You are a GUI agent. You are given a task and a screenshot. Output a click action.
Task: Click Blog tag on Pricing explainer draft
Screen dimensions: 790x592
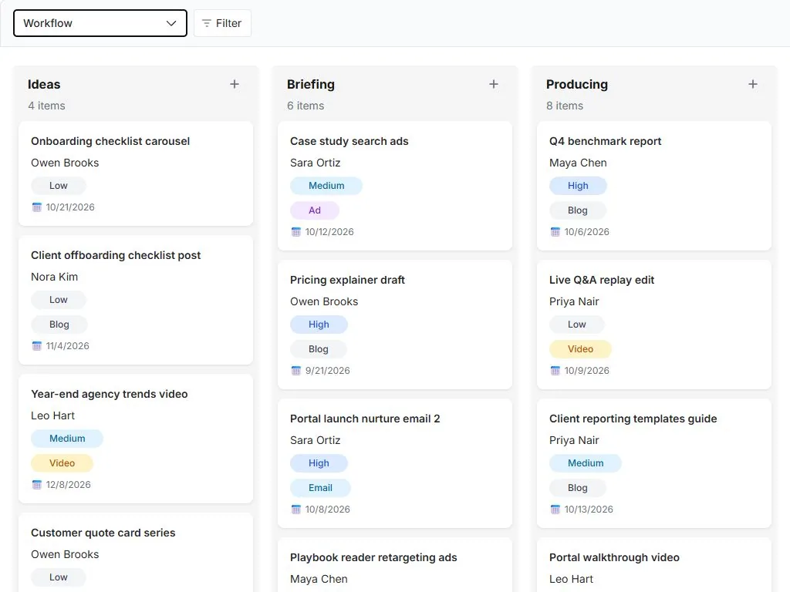click(x=319, y=349)
